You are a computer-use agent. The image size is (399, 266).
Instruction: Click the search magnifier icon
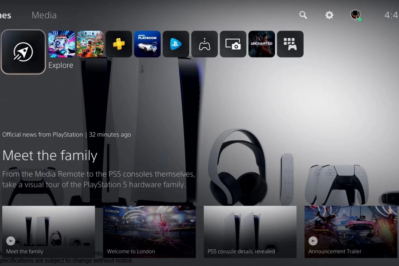pyautogui.click(x=303, y=15)
